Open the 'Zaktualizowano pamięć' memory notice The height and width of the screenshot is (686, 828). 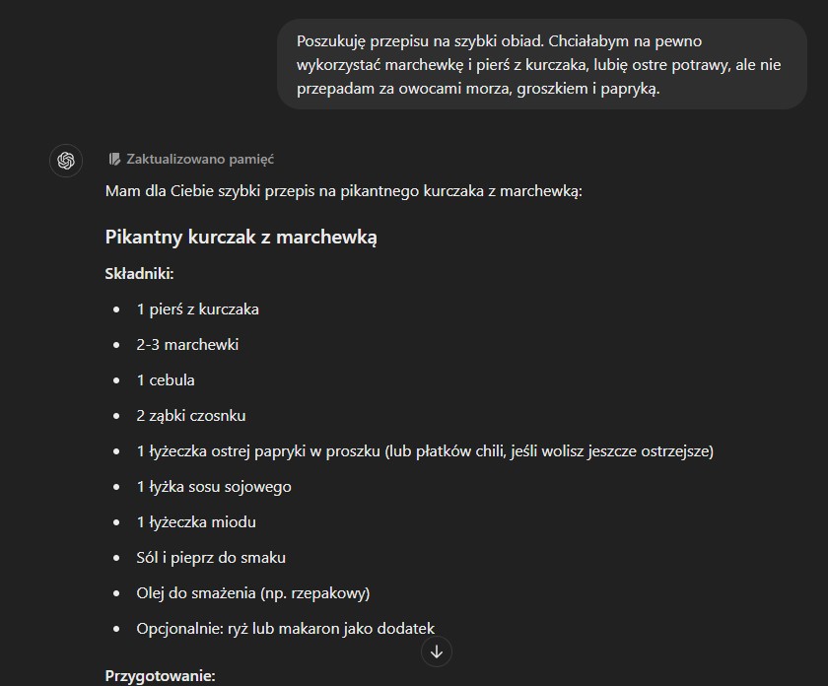pyautogui.click(x=199, y=159)
